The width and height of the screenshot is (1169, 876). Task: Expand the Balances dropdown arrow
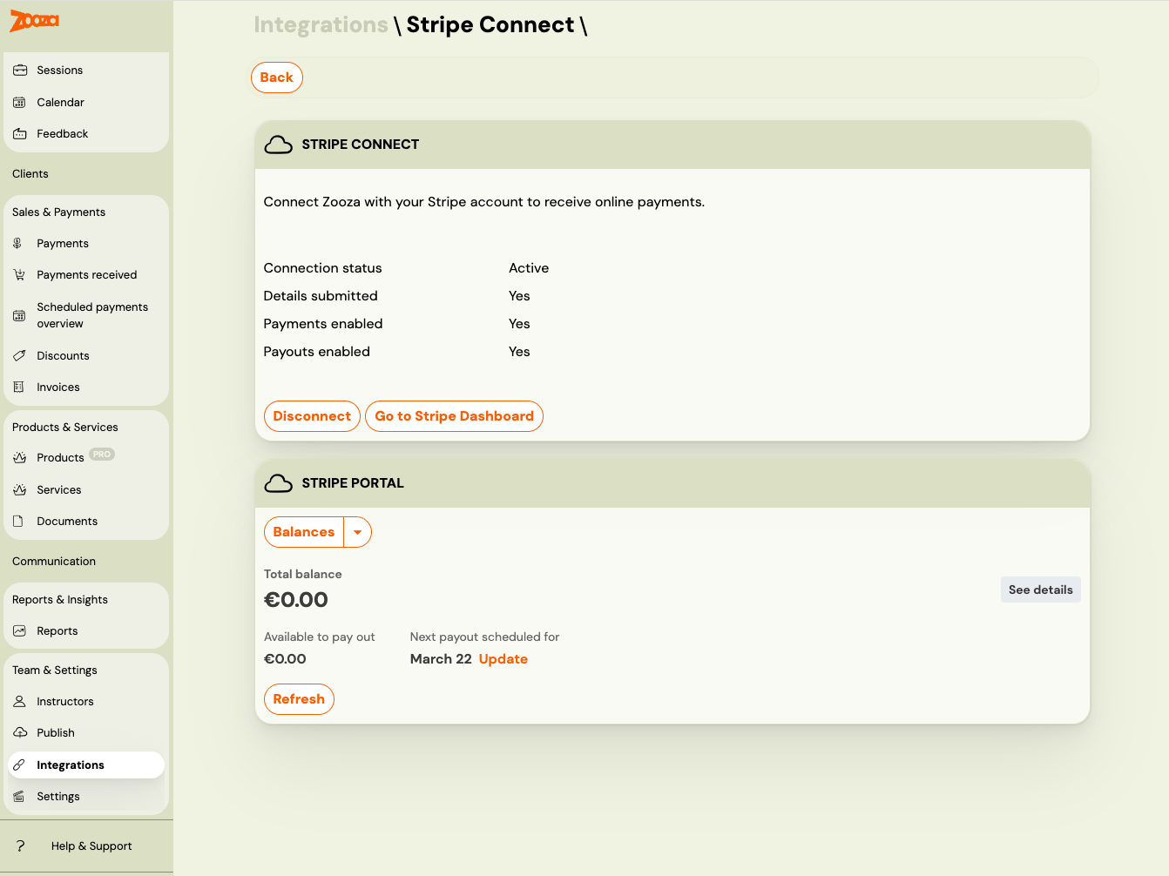point(357,532)
